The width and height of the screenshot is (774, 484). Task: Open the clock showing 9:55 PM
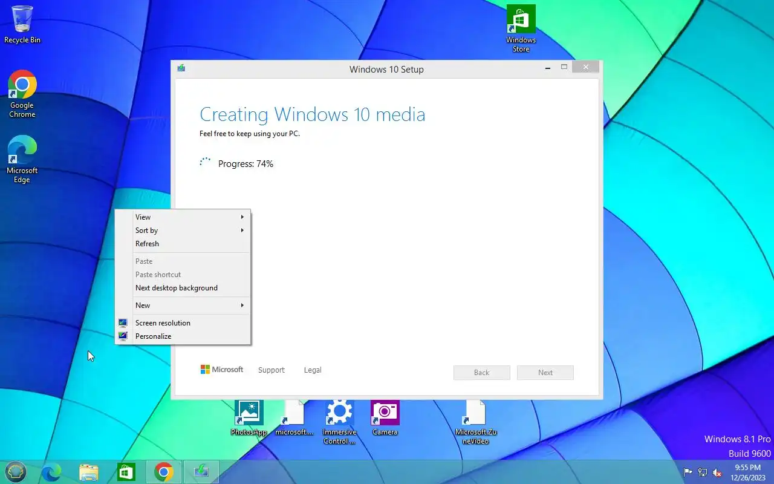click(x=747, y=473)
